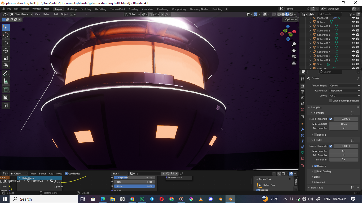Screen dimensions: 362x203
Task: Adjust the Alpha slider value 1.000
Action: 134,186
